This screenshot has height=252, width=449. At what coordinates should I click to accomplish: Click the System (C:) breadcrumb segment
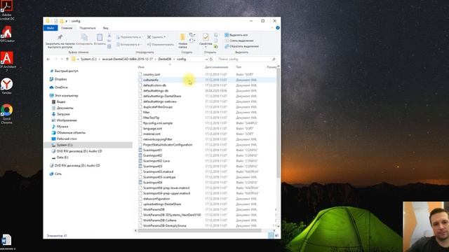(88, 59)
